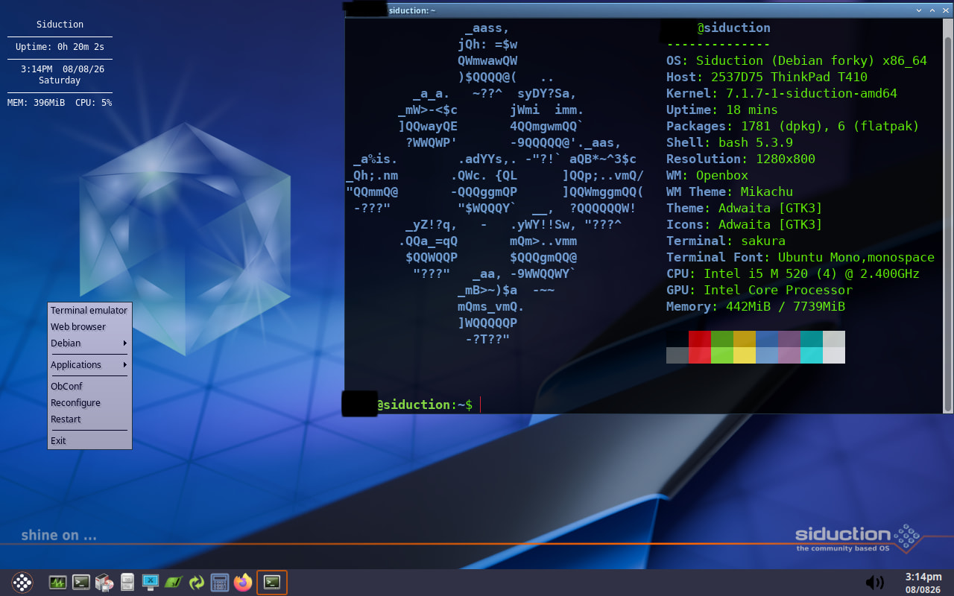Click the @siduction header in neofetch output
954x596 pixels.
pyautogui.click(x=733, y=28)
